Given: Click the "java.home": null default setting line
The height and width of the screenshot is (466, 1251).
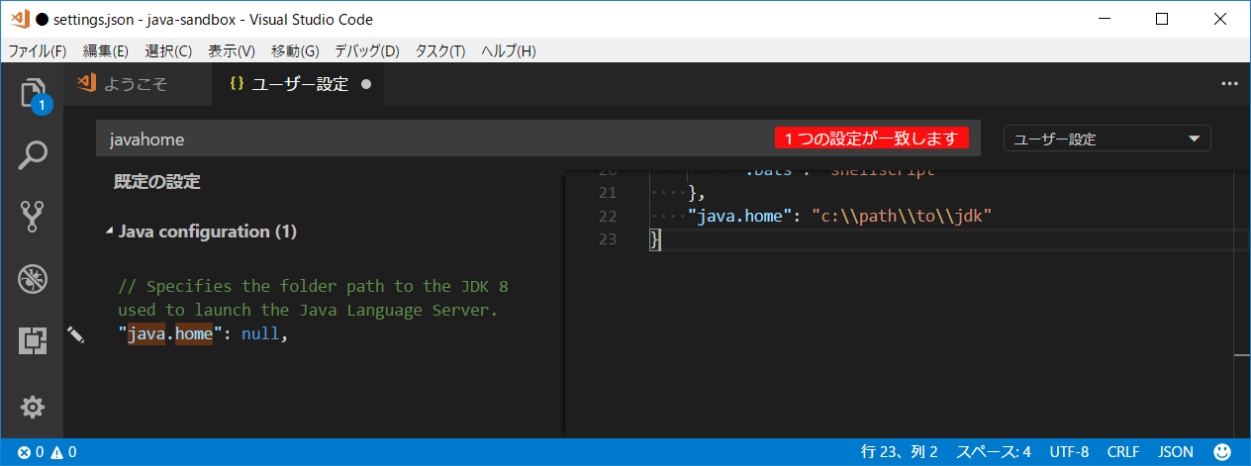Looking at the screenshot, I should pyautogui.click(x=203, y=334).
